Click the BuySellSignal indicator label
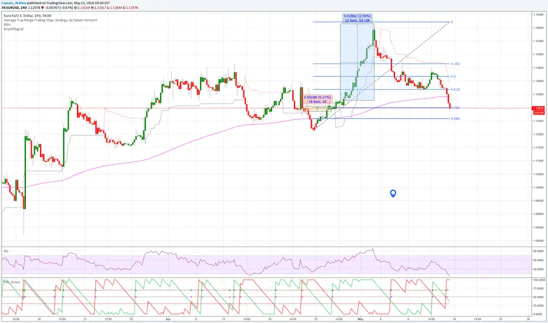 tap(14, 29)
